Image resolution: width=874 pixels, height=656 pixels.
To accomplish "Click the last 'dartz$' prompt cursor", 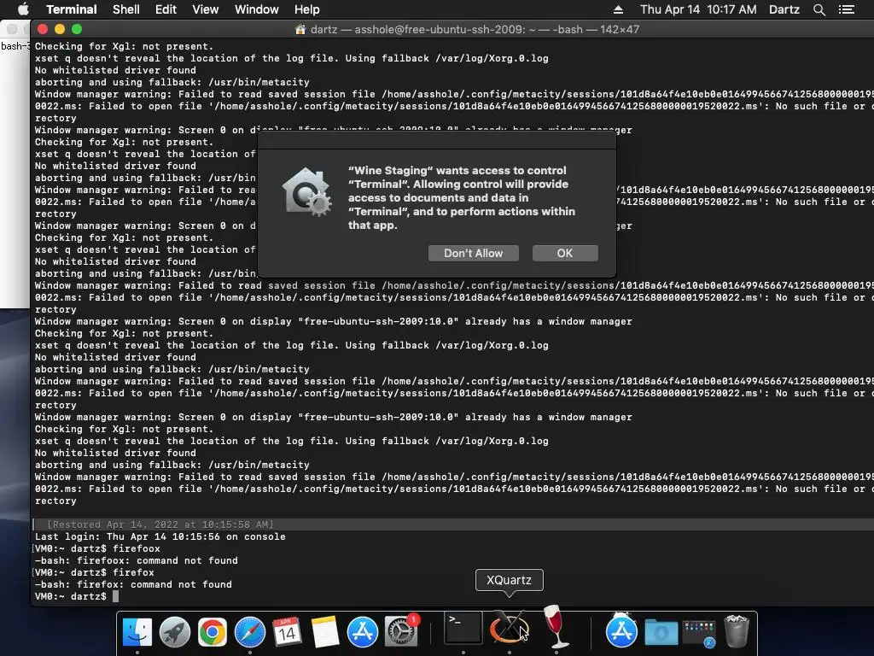I will [115, 596].
